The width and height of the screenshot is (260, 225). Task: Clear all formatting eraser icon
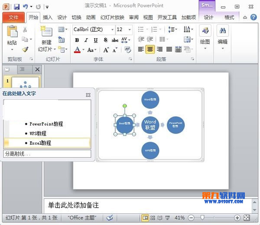(127, 49)
